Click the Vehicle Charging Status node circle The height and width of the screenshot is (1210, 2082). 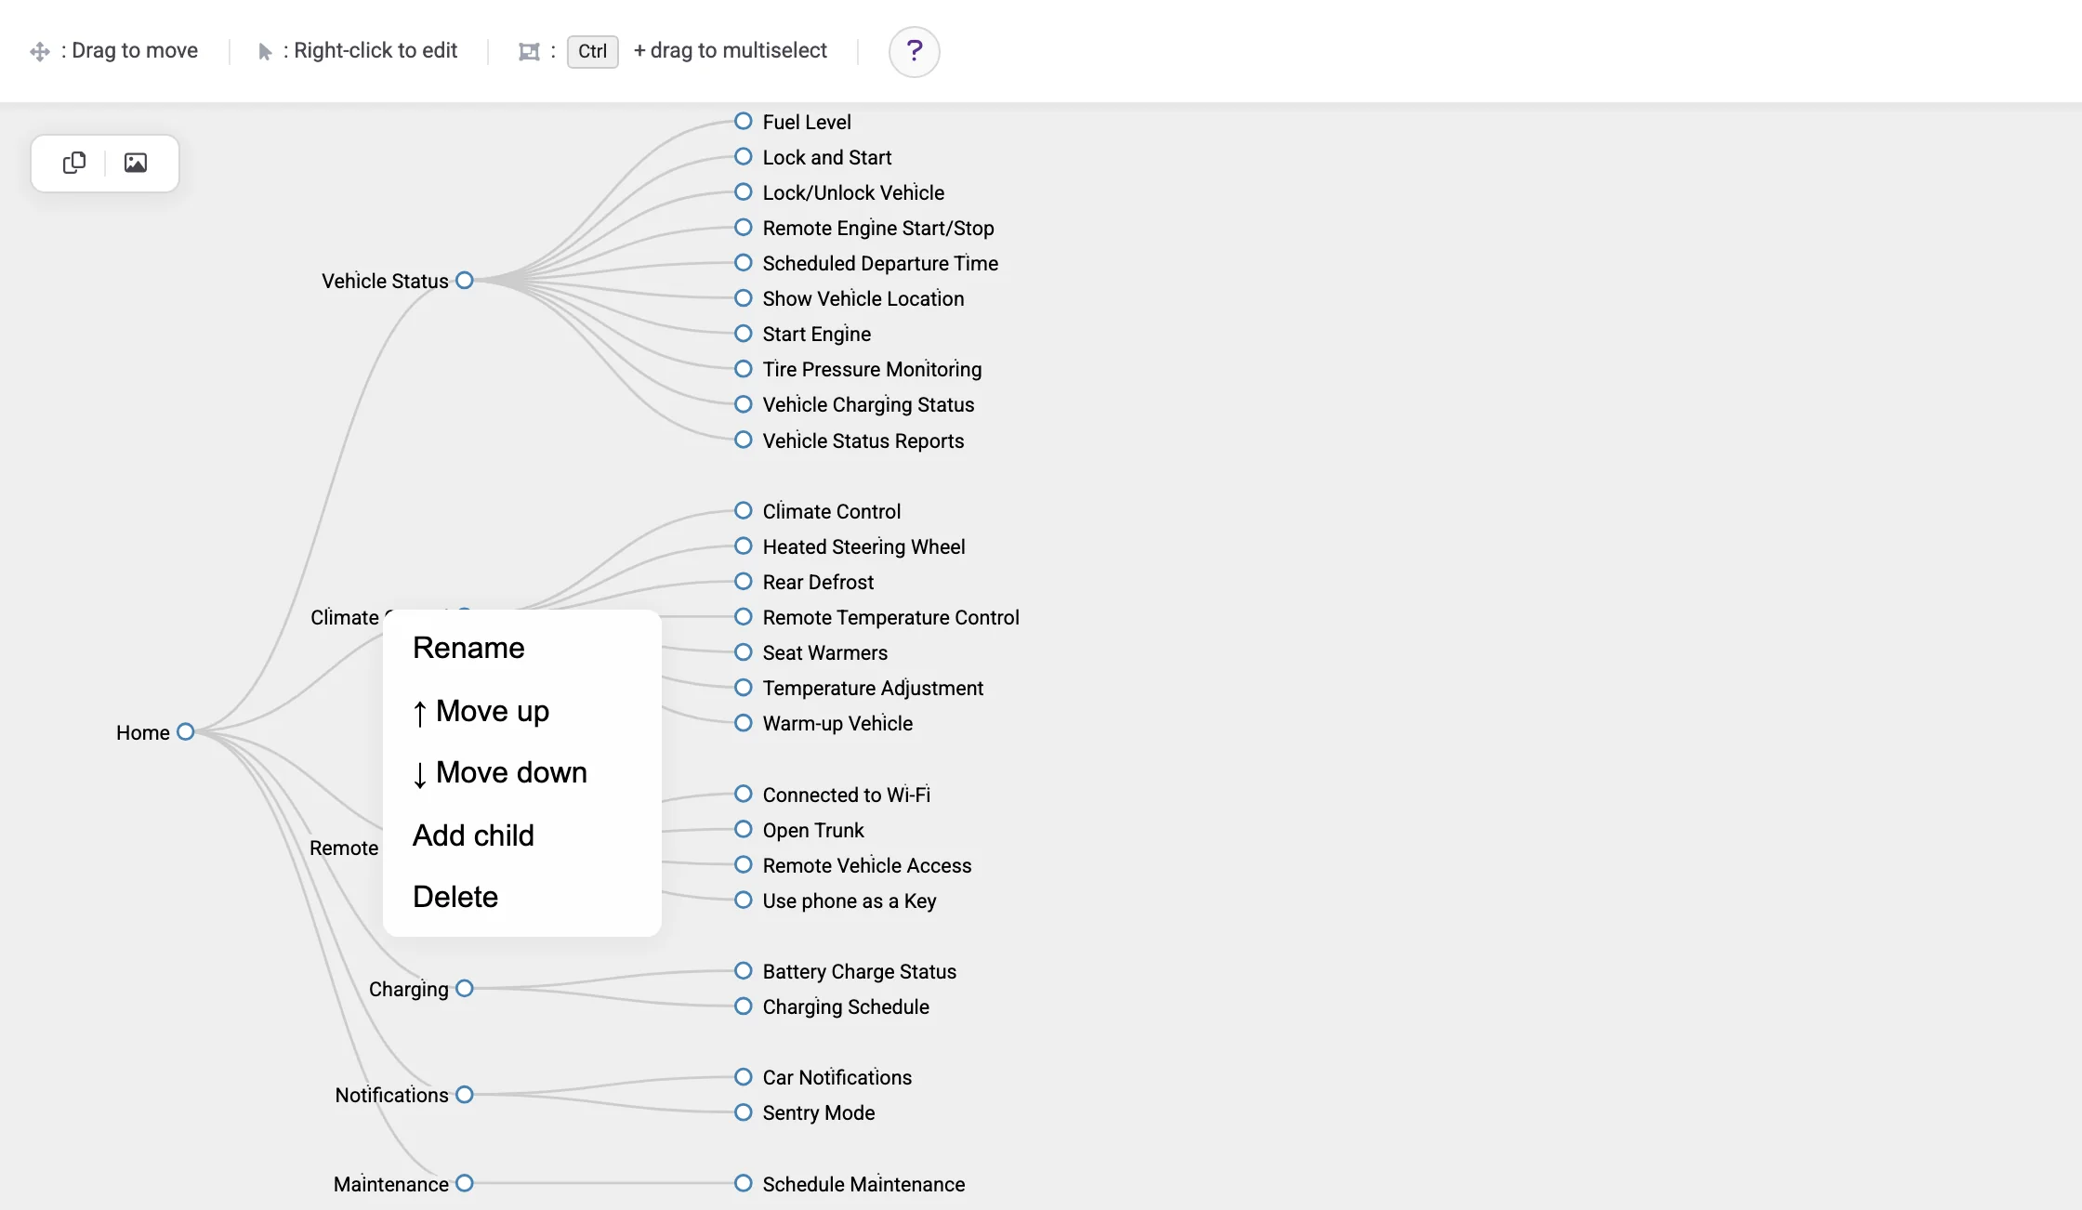click(x=744, y=403)
